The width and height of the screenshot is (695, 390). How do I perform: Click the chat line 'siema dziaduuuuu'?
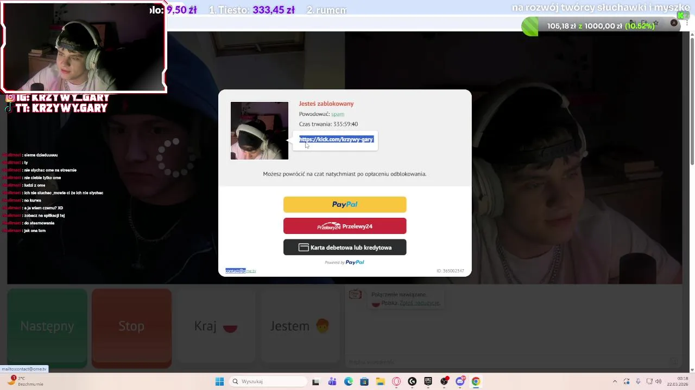41,155
